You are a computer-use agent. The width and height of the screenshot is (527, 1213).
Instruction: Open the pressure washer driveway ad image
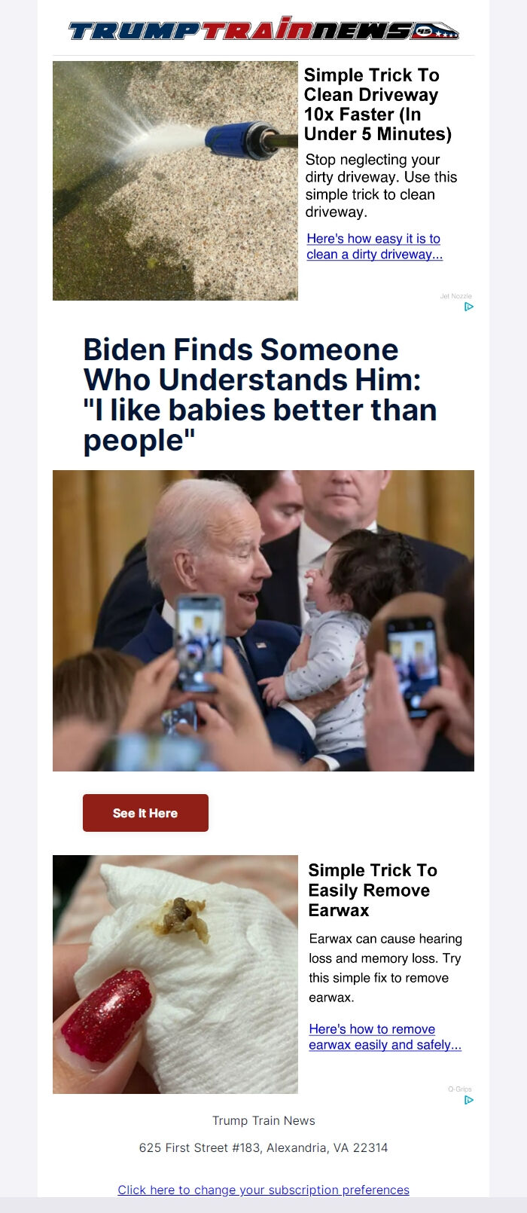click(x=175, y=181)
